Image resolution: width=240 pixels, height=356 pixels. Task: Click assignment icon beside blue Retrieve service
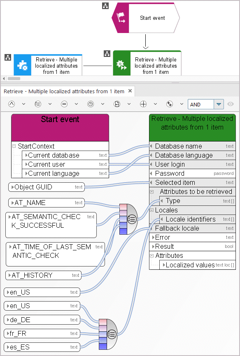pyautogui.click(x=8, y=57)
